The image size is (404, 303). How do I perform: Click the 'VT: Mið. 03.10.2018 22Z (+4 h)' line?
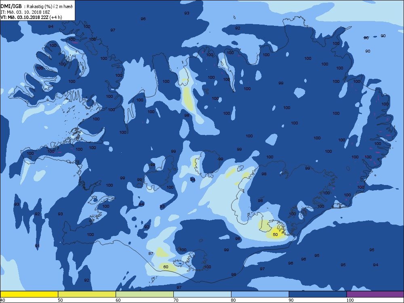coord(31,17)
